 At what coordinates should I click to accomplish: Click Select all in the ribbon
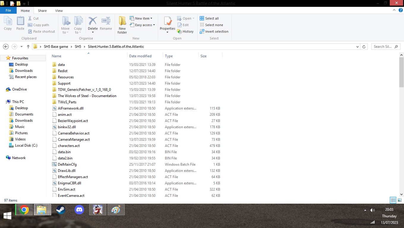pyautogui.click(x=209, y=18)
